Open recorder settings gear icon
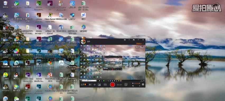 (x=143, y=84)
